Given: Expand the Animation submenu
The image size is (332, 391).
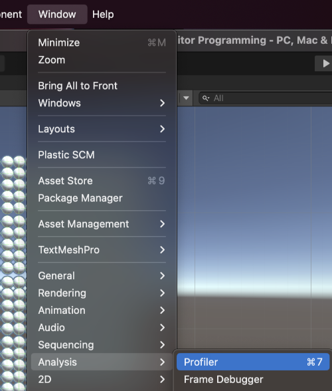Looking at the screenshot, I should point(102,311).
